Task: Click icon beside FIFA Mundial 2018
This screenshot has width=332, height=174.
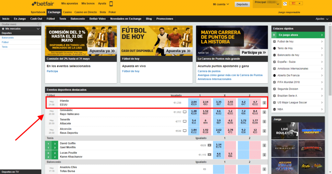Action: pyautogui.click(x=274, y=82)
